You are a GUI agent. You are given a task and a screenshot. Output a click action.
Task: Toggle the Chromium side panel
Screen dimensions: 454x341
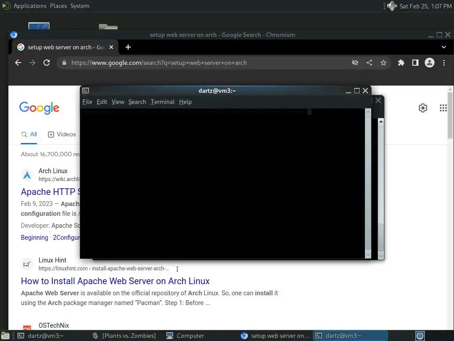pyautogui.click(x=415, y=63)
